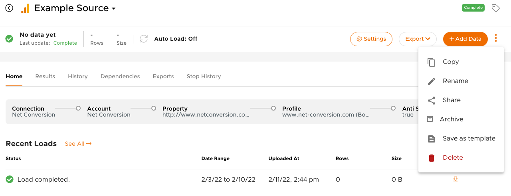Switch to the Results tab

pos(45,76)
